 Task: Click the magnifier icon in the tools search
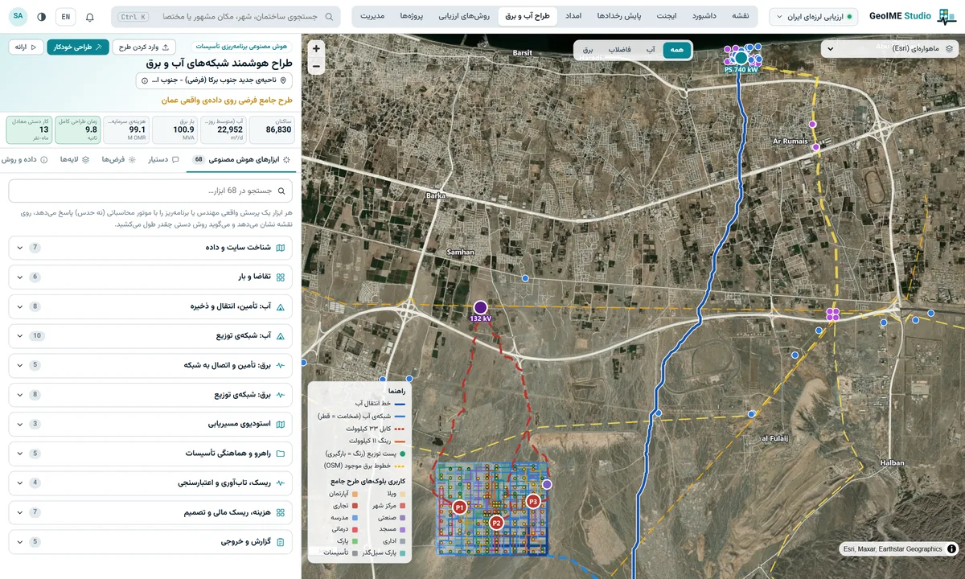click(x=281, y=191)
